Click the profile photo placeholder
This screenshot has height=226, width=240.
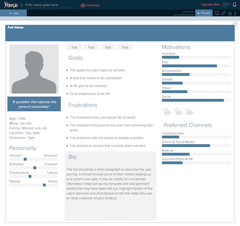point(34,69)
